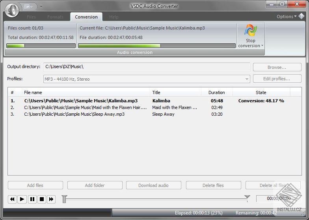Click the rewind playback button
Screen dimensions: 309x220
12,199
